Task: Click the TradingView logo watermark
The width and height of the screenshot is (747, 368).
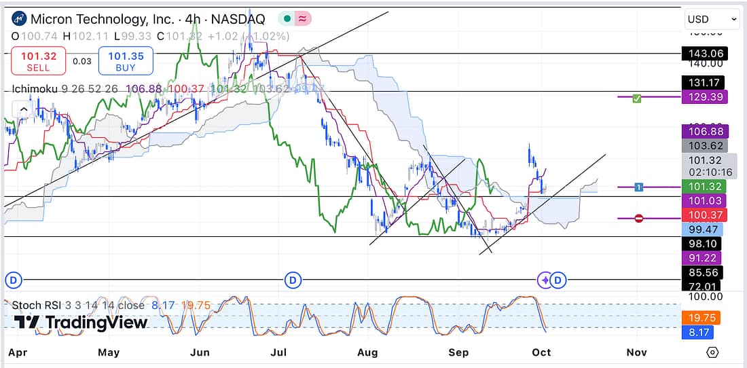Action: (x=81, y=323)
